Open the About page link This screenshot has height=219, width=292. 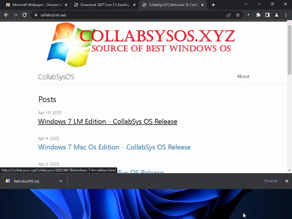point(243,76)
